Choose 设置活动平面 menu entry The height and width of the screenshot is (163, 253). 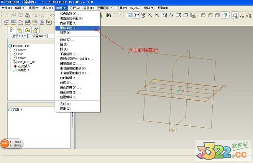coord(77,18)
